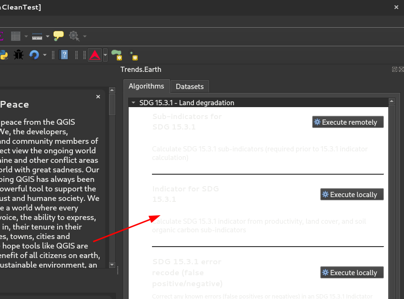Click the dotted circle point tool icon

(x=133, y=55)
